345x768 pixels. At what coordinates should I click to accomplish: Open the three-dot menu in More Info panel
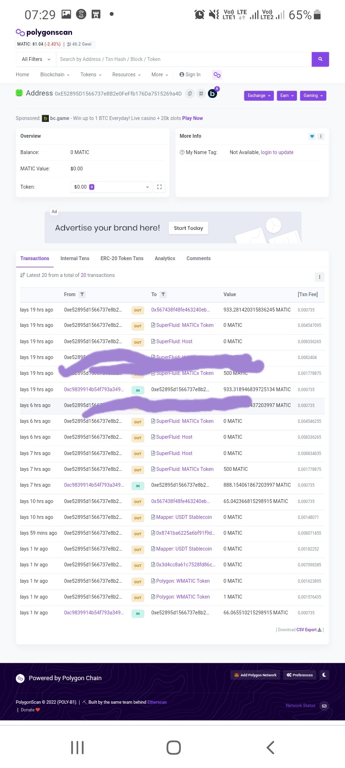pos(321,136)
